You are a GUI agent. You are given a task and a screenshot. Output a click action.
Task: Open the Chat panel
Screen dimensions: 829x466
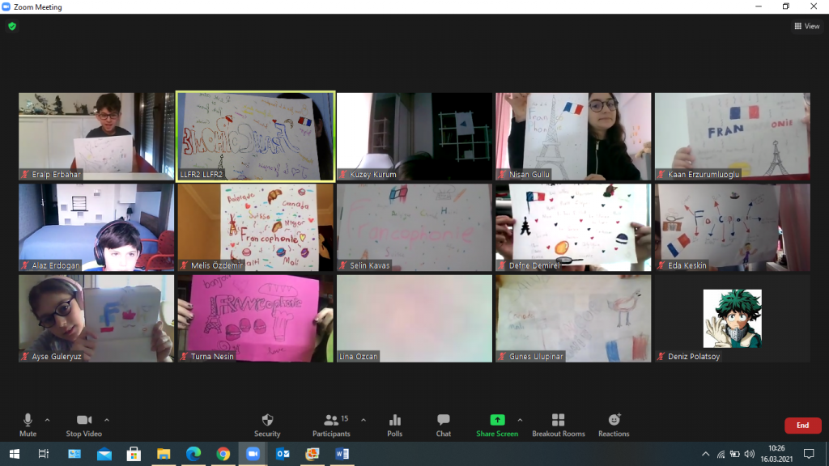coord(444,421)
